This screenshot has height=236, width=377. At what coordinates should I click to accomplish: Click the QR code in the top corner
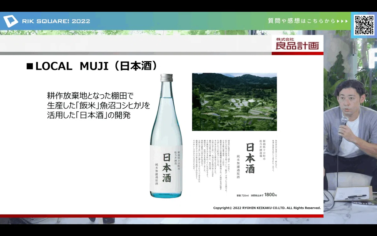tap(364, 25)
